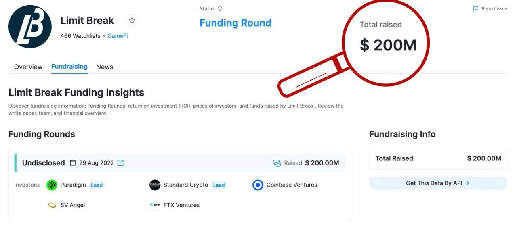Click the SV Angel logo
Image resolution: width=517 pixels, height=225 pixels.
coord(52,205)
